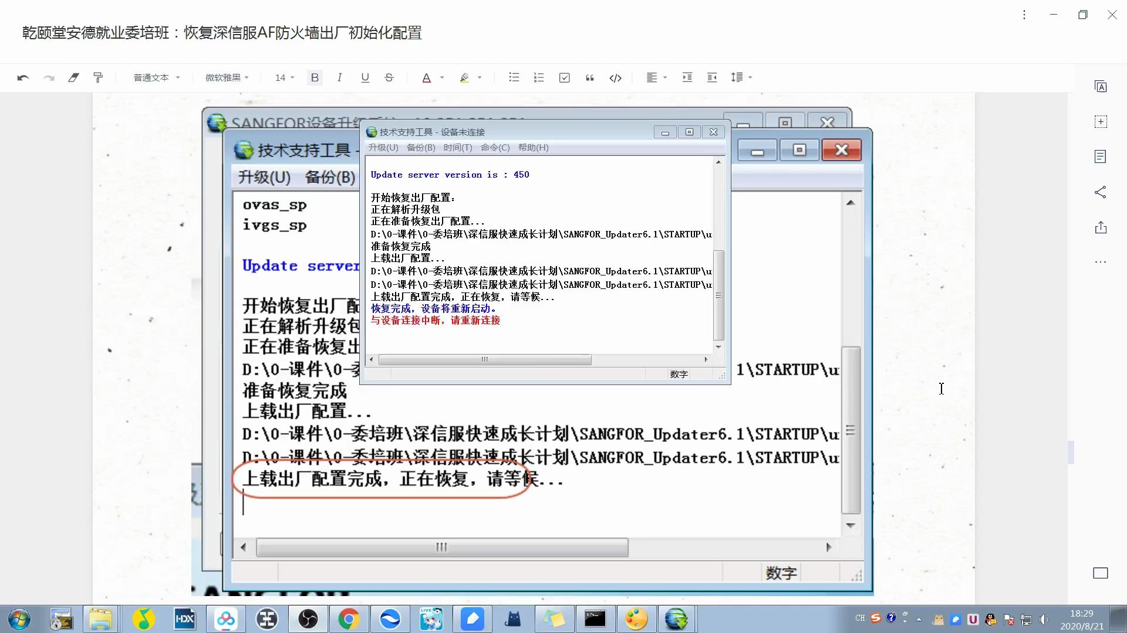Screen dimensions: 1127x633
Task: Click the export upload icon in sidebar
Action: pyautogui.click(x=1101, y=227)
